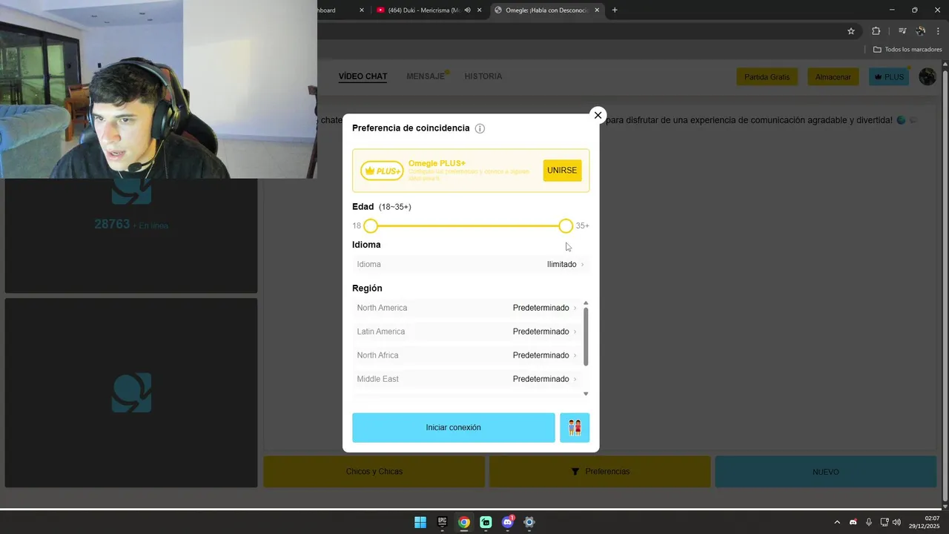The height and width of the screenshot is (534, 949).
Task: Grab the minimum age slider handle at 18
Action: click(x=371, y=225)
